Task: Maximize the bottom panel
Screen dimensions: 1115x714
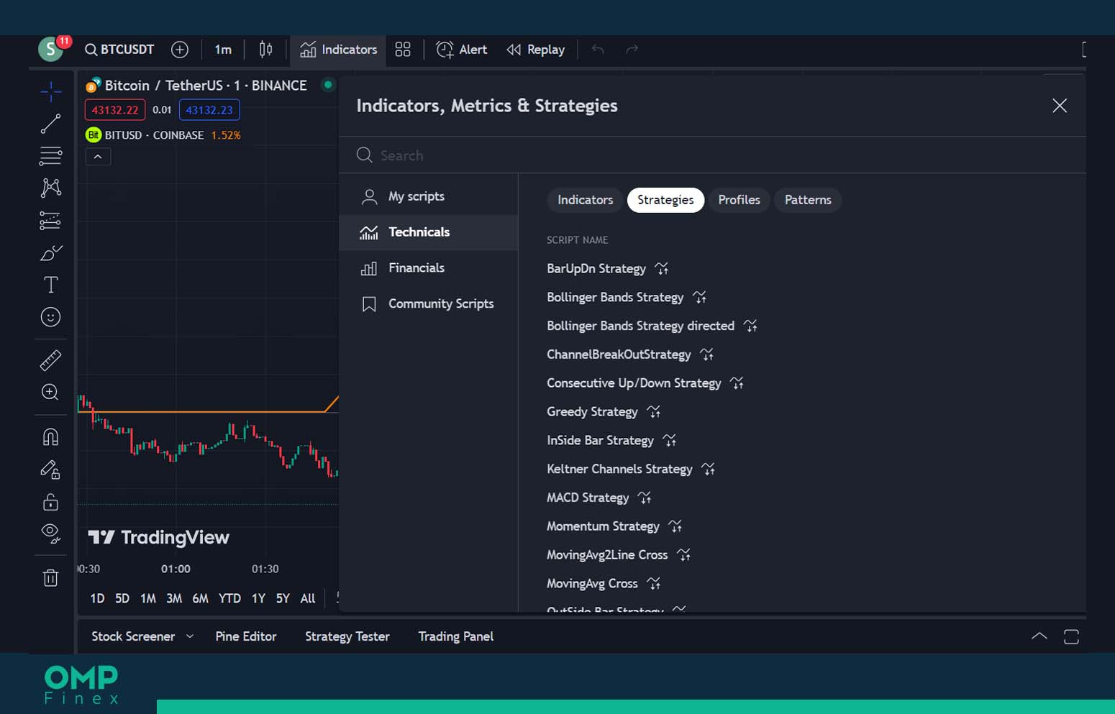Action: click(1071, 636)
